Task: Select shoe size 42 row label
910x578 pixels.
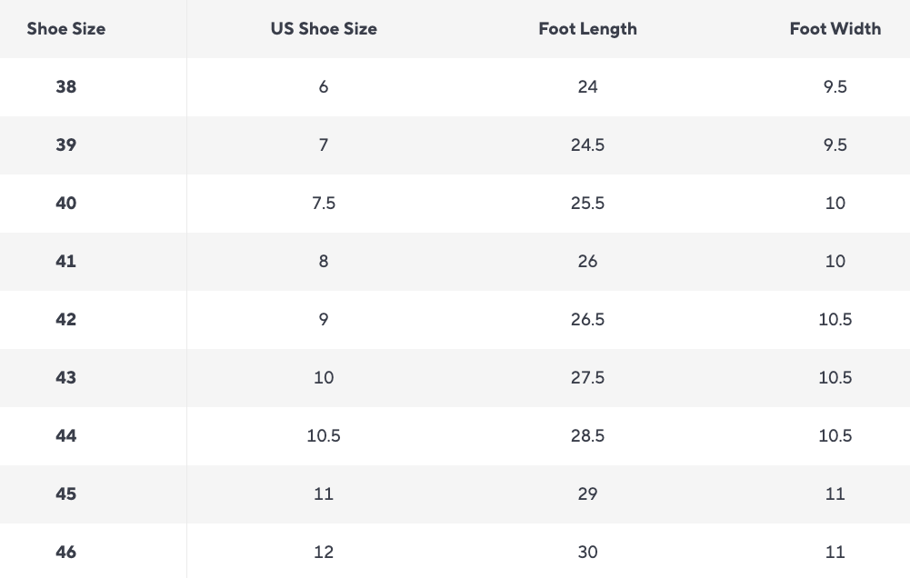Action: (x=66, y=320)
